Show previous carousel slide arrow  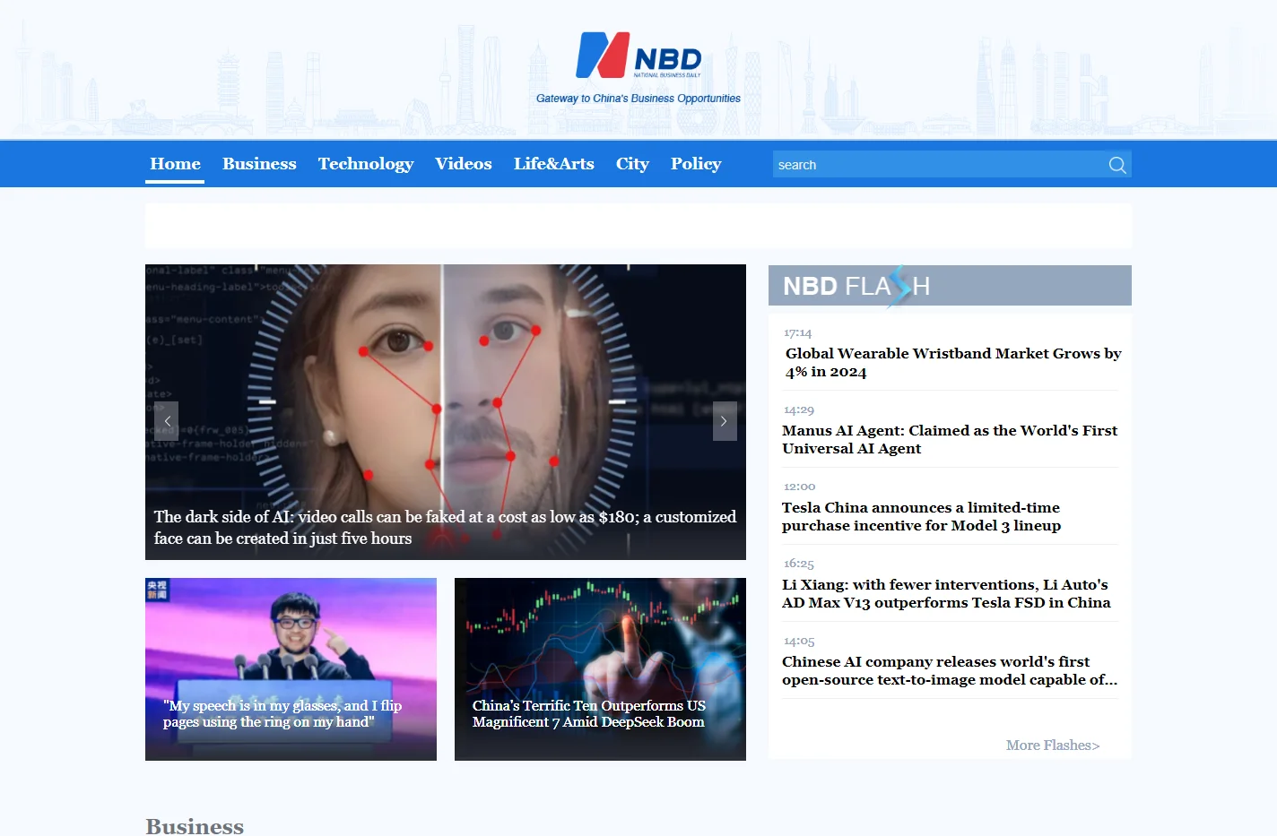coord(167,421)
